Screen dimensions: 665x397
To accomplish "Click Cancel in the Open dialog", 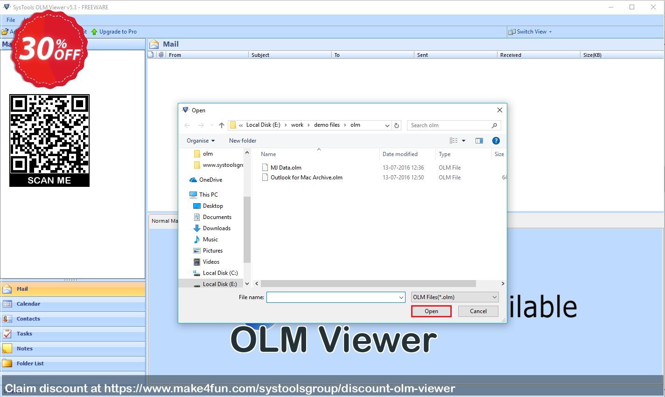I will (x=478, y=311).
